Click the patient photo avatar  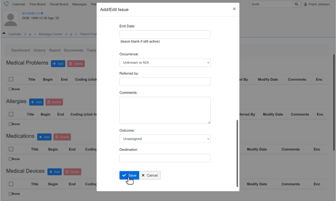point(12,19)
